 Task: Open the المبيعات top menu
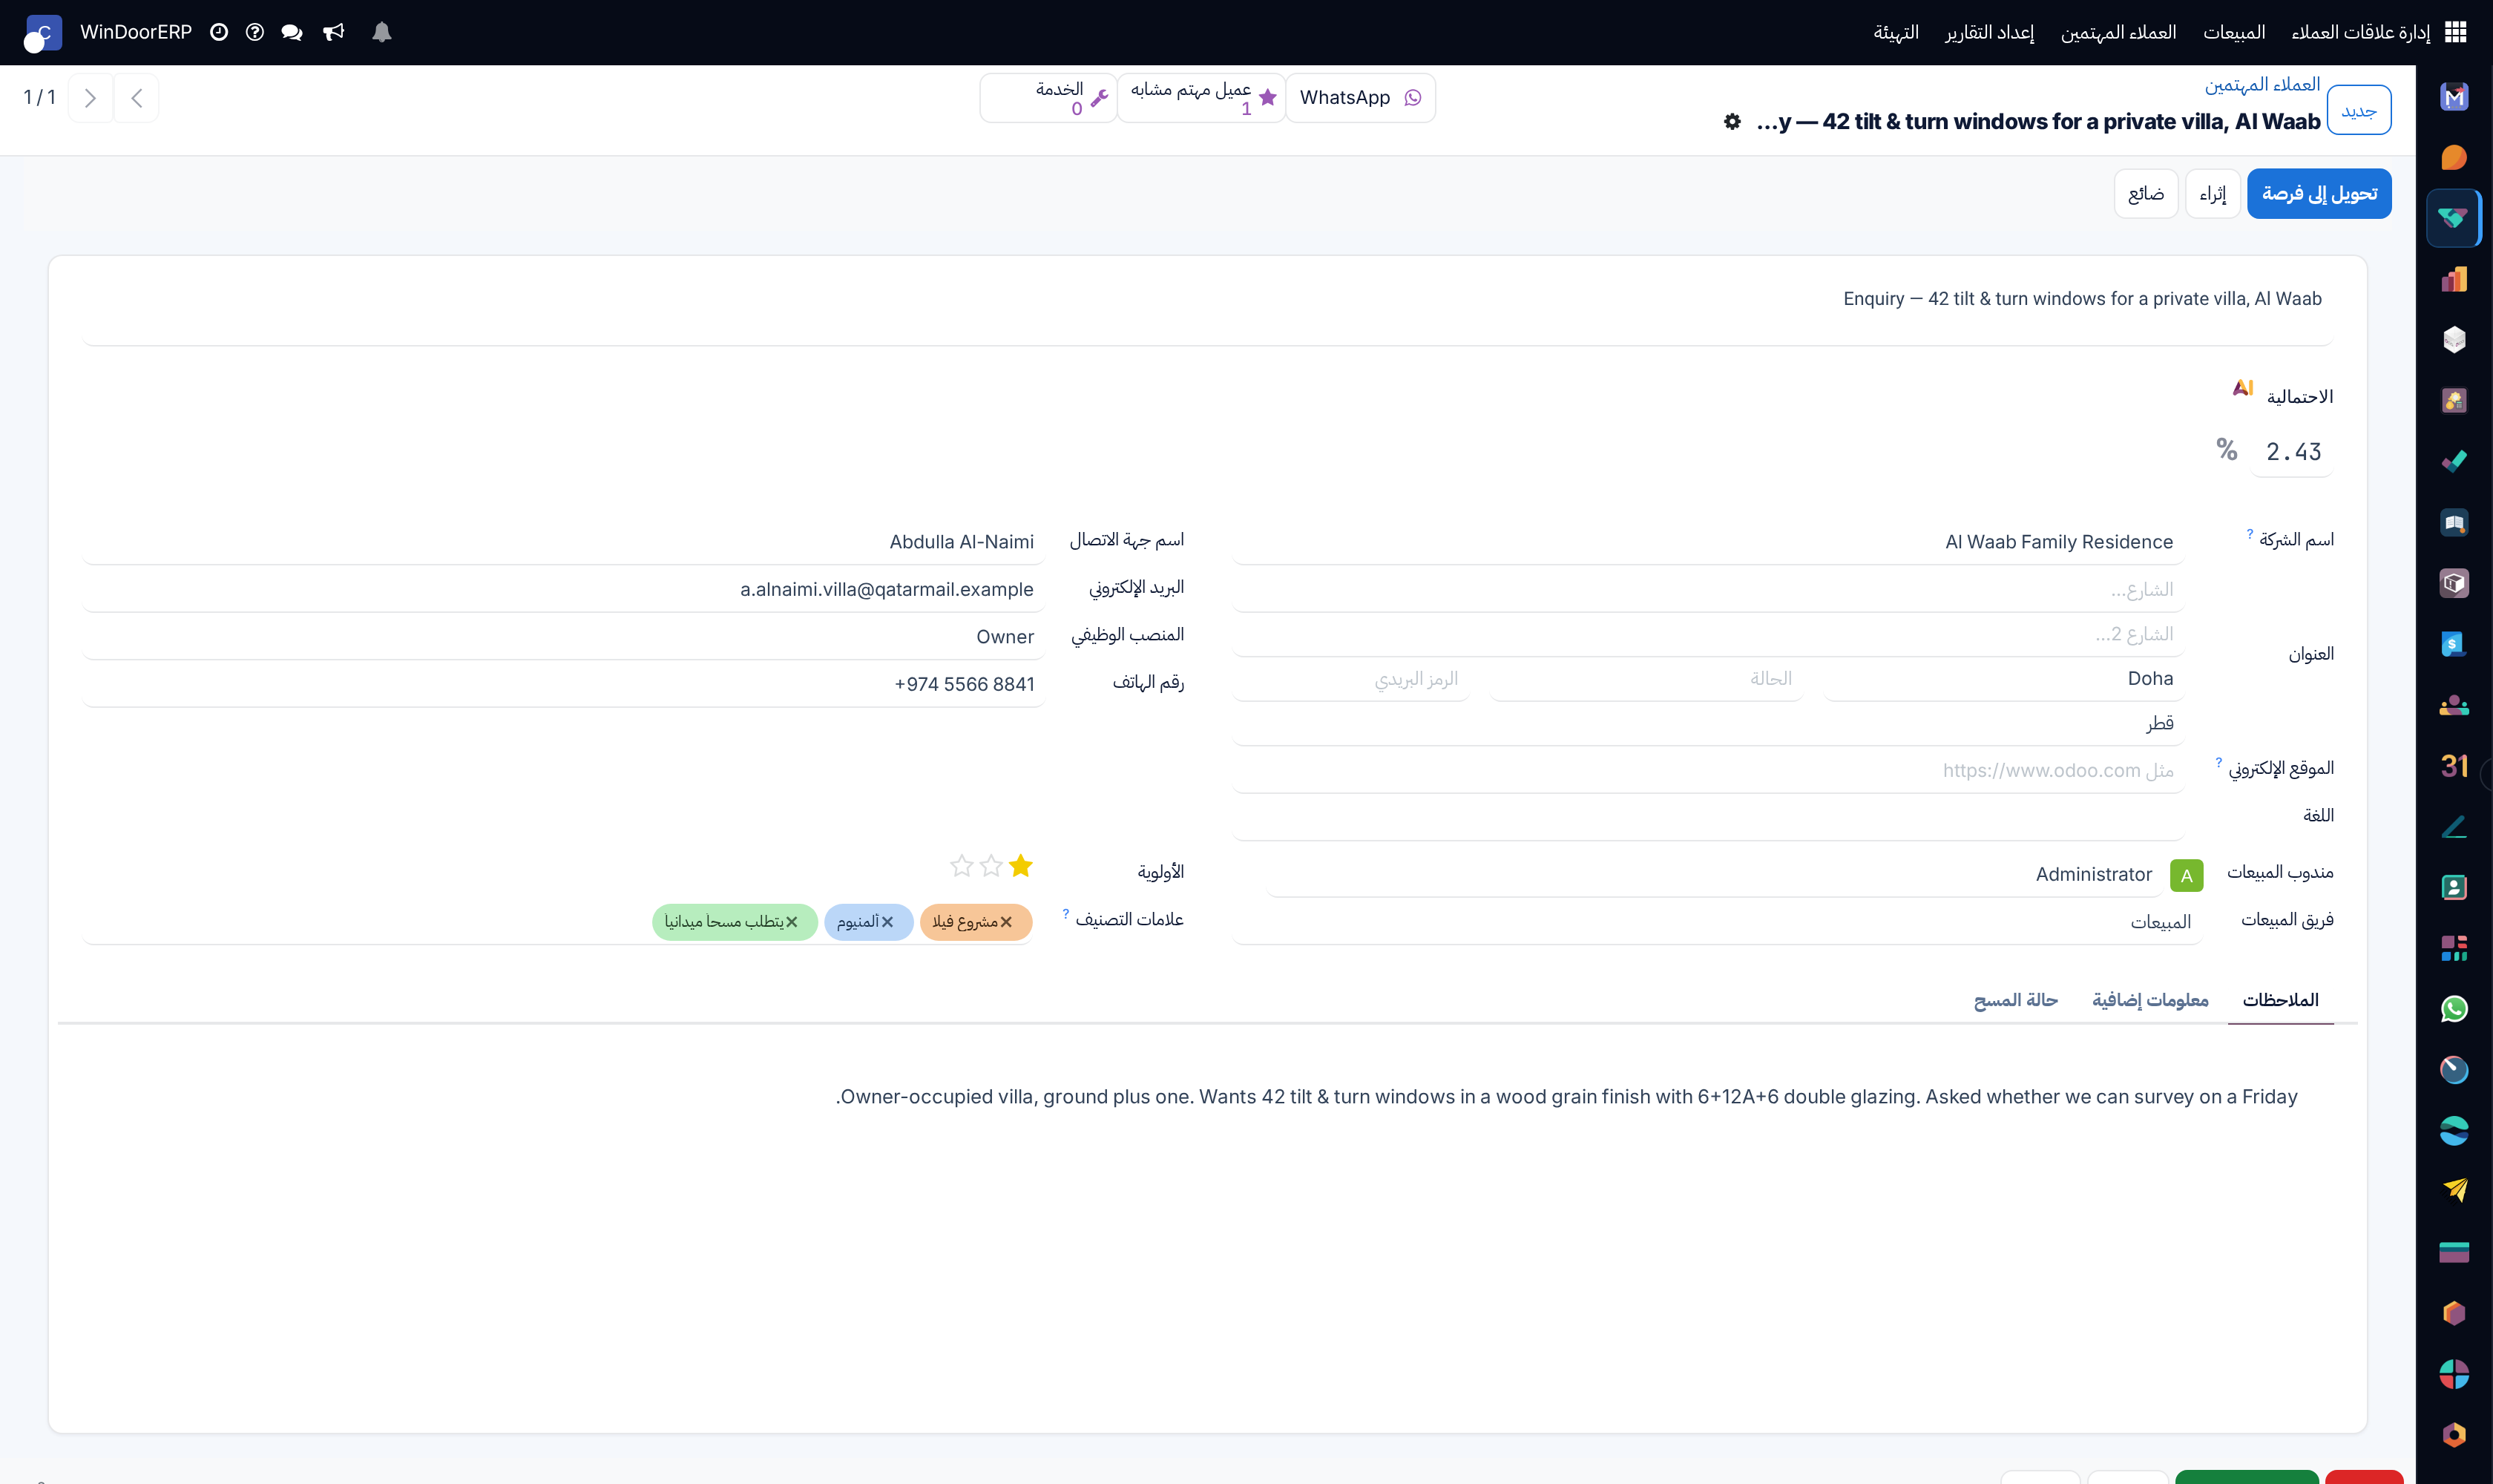click(x=2234, y=32)
